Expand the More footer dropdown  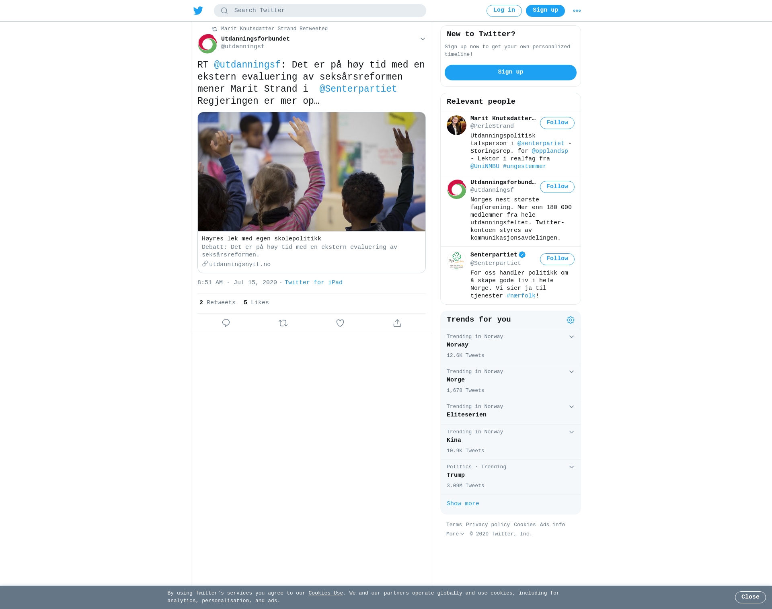(x=455, y=534)
